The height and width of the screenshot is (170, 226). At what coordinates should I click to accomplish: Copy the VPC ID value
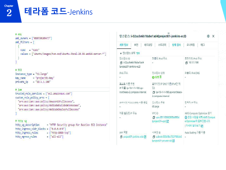click(x=154, y=117)
